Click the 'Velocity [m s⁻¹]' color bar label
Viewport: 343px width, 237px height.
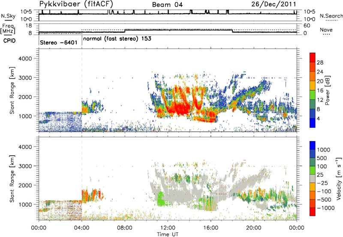[339, 179]
